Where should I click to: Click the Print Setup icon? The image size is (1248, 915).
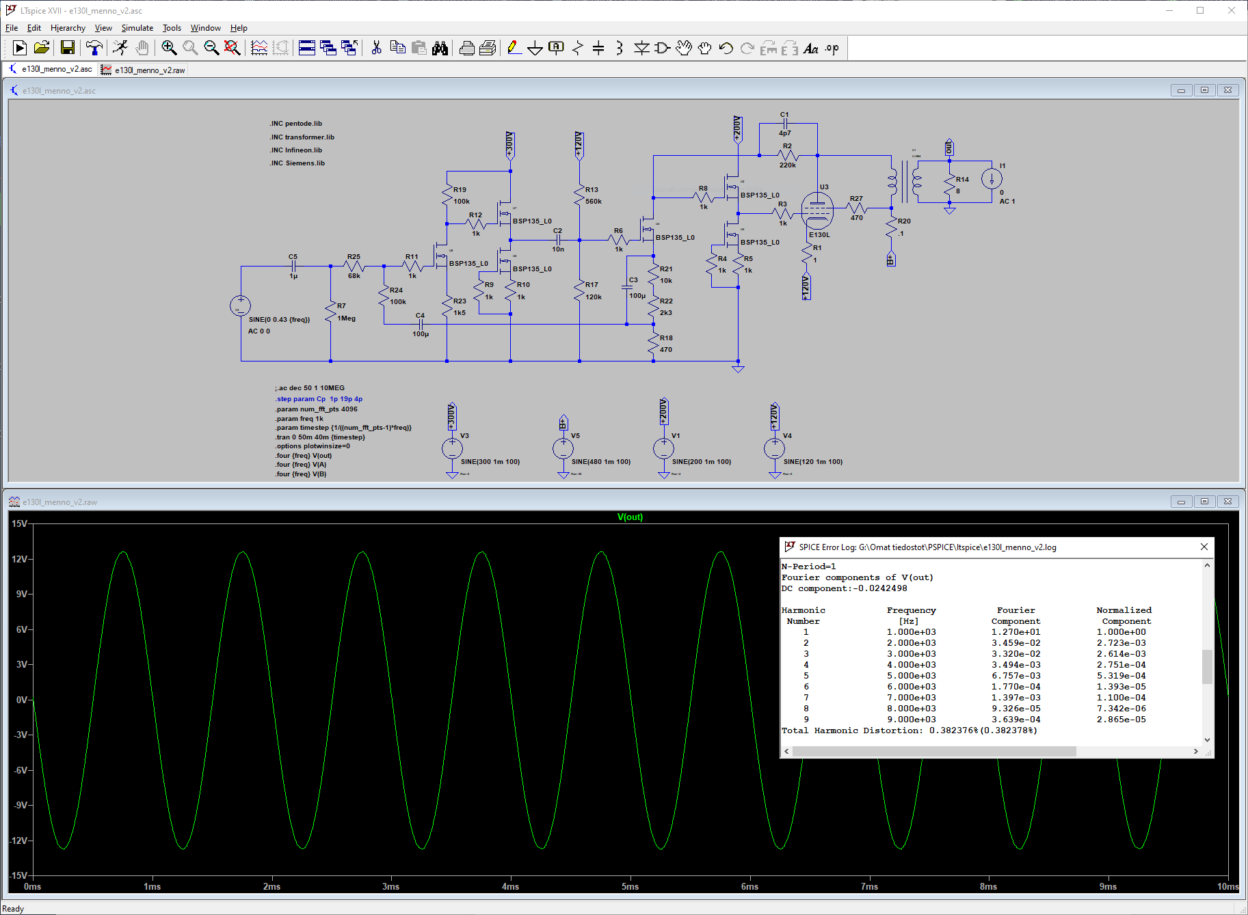click(488, 48)
